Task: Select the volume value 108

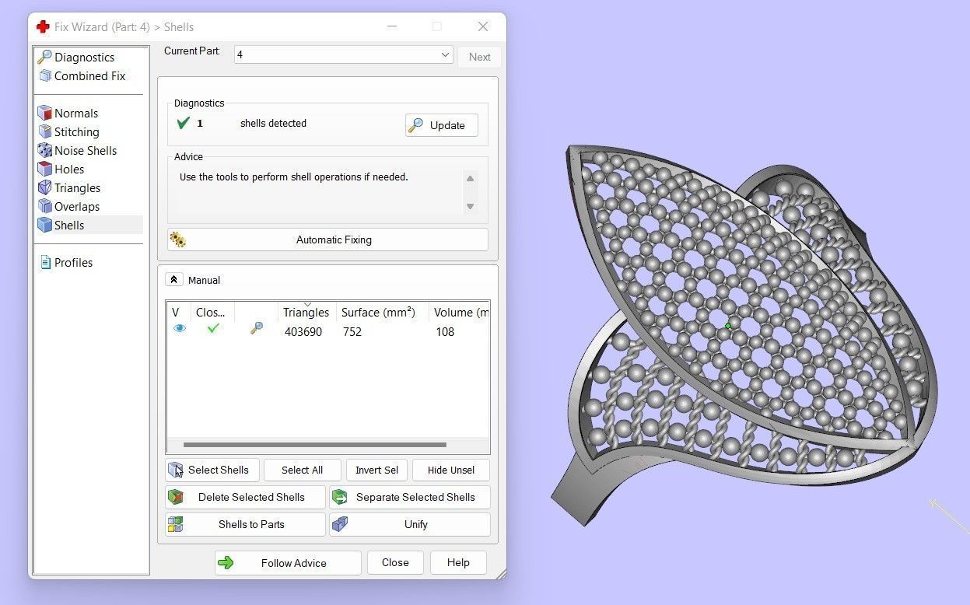Action: [x=445, y=331]
